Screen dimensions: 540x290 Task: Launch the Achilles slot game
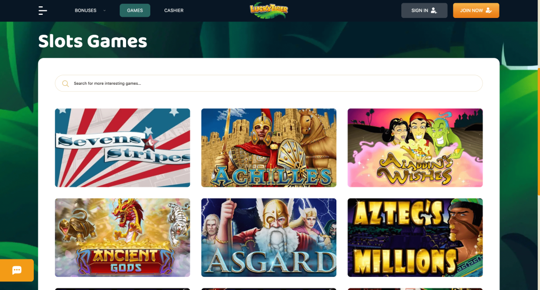[269, 148]
